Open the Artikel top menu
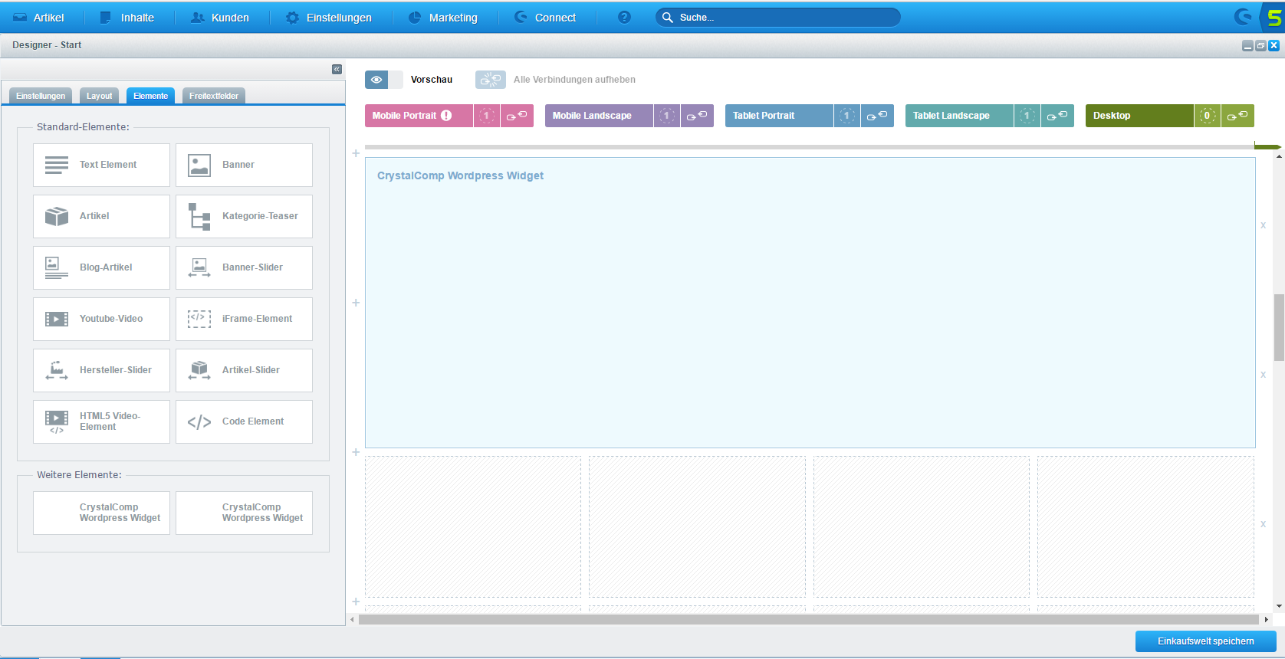 [39, 17]
